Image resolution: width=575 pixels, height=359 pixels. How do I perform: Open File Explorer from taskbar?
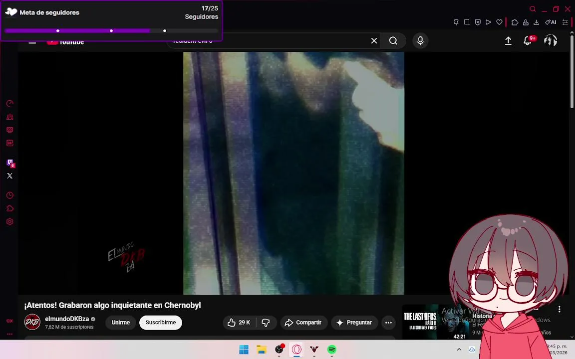click(262, 350)
